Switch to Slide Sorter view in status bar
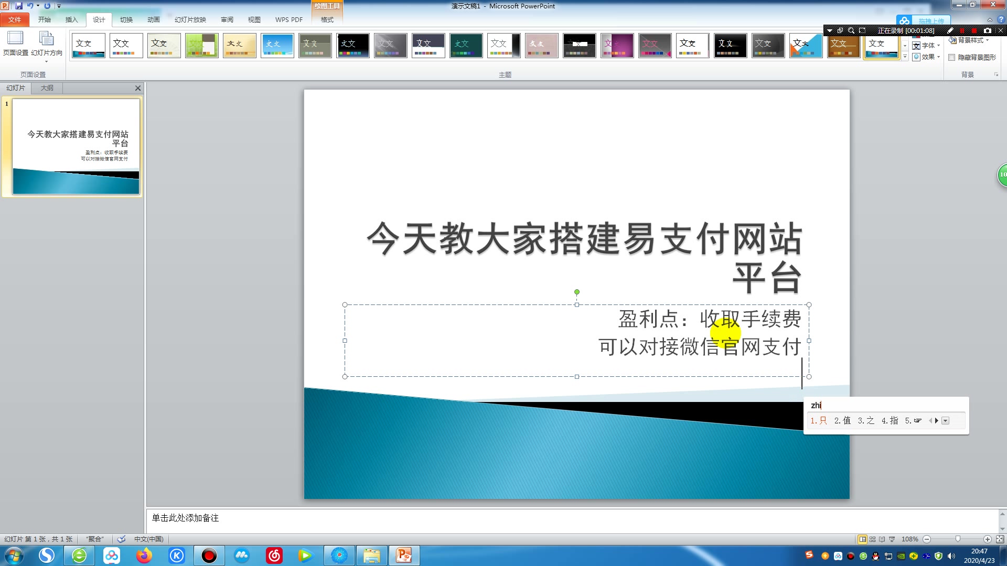This screenshot has width=1007, height=566. tap(872, 539)
